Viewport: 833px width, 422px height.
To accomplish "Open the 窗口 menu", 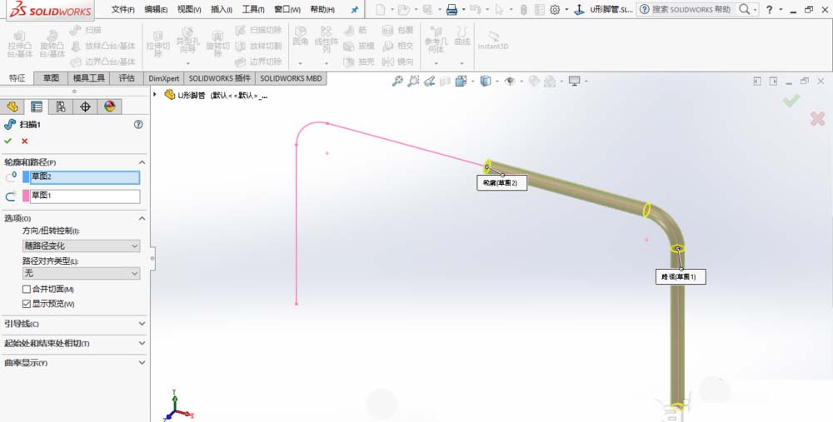I will click(287, 9).
